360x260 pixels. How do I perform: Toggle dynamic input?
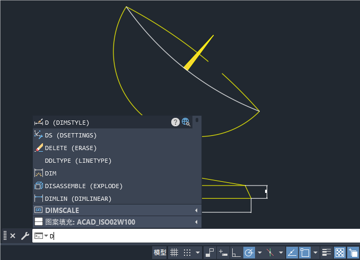(223, 253)
